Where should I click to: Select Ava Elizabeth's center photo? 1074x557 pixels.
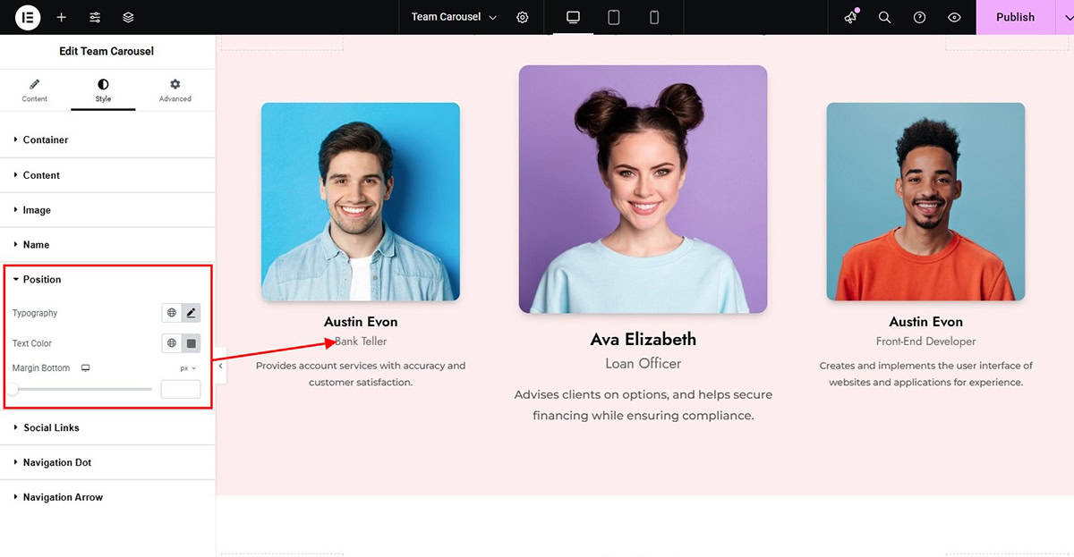click(x=643, y=189)
